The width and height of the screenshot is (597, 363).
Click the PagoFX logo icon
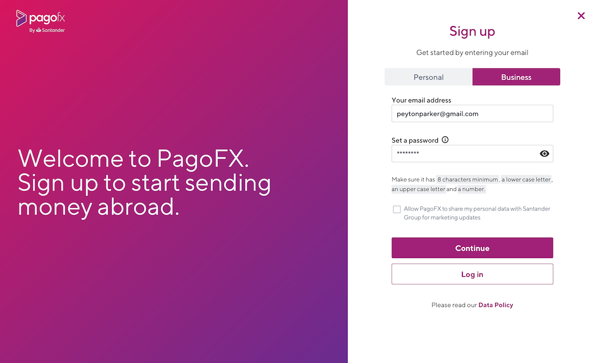pyautogui.click(x=21, y=18)
